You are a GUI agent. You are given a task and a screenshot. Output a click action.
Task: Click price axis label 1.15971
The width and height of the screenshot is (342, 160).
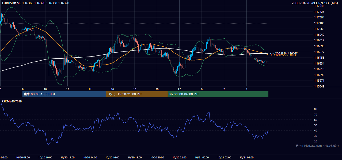point(319,81)
